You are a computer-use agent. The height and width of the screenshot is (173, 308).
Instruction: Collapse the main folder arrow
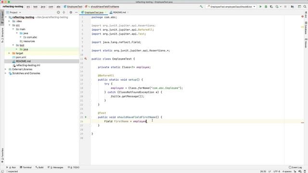(13, 29)
